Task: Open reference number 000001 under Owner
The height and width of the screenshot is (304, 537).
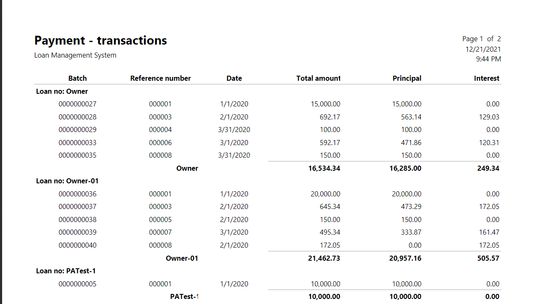Action: pyautogui.click(x=161, y=104)
